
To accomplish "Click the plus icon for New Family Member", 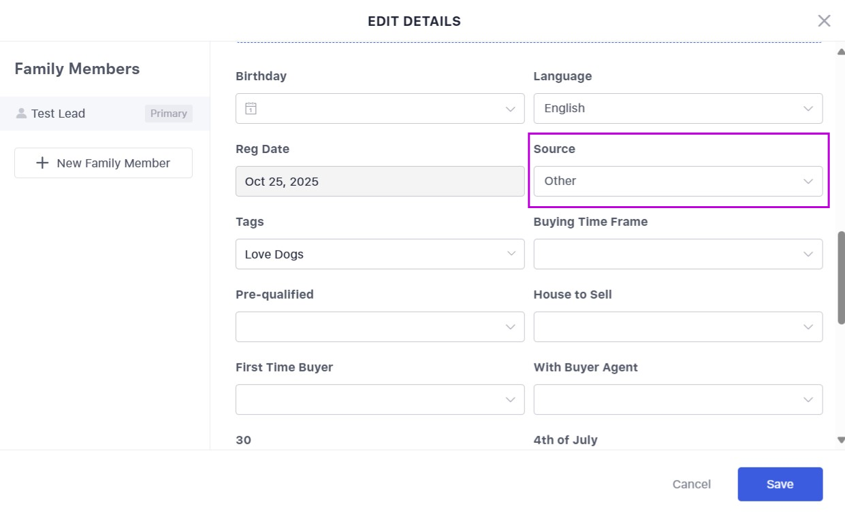I will click(x=42, y=163).
